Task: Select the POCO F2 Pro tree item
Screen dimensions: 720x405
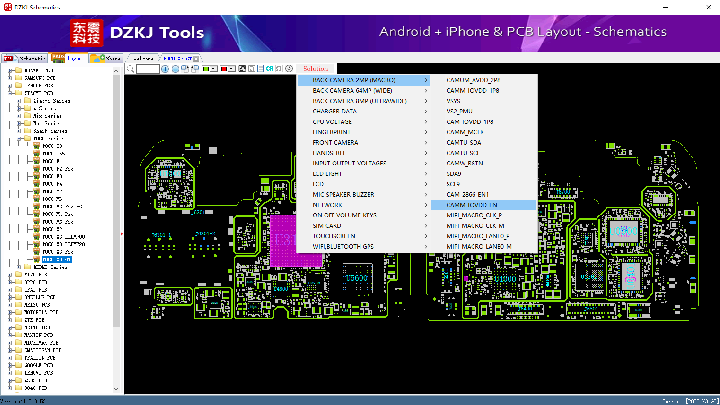Action: coord(58,169)
